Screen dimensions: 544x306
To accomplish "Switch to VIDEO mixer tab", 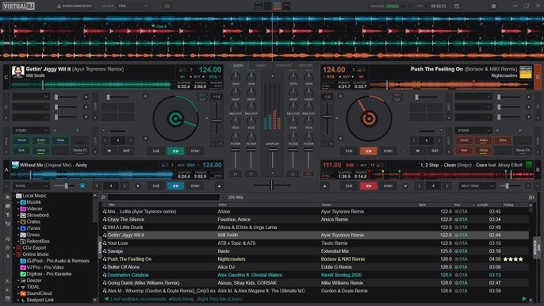I will [261, 65].
